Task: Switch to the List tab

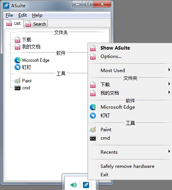Action: [13, 23]
